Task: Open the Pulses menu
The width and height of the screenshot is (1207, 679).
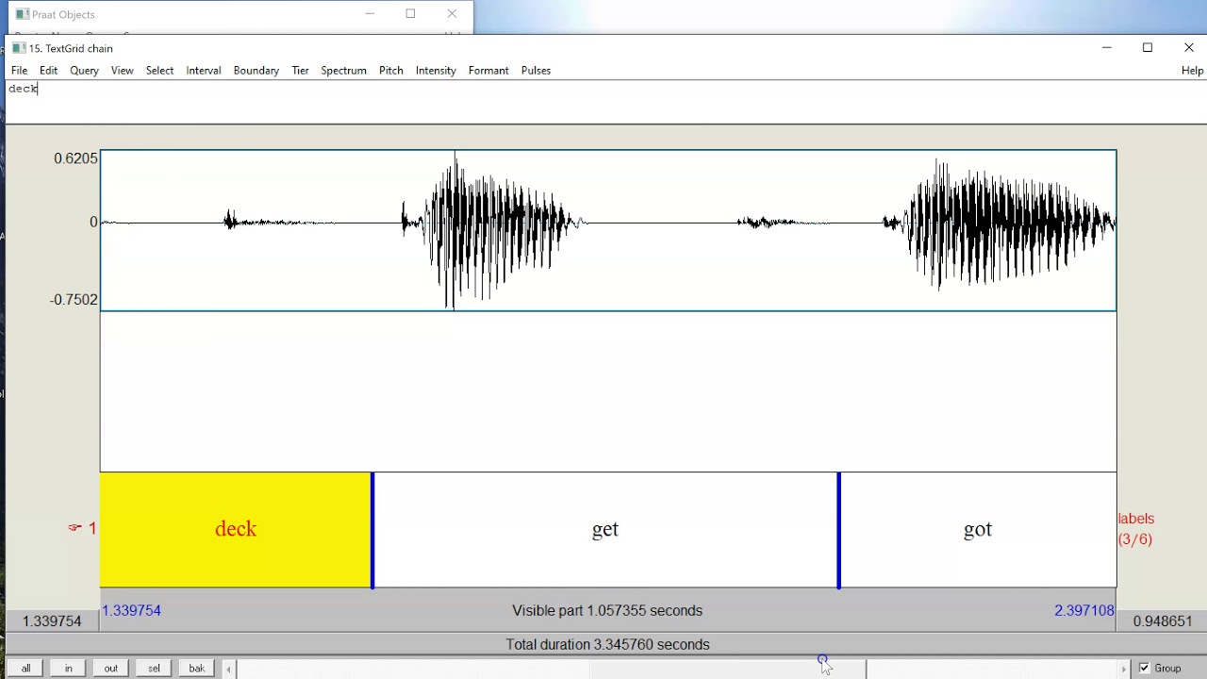Action: (536, 71)
